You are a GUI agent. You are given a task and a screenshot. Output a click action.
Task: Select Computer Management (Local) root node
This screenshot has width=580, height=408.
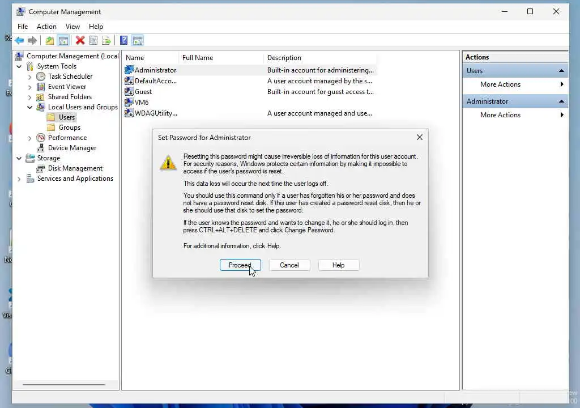72,56
